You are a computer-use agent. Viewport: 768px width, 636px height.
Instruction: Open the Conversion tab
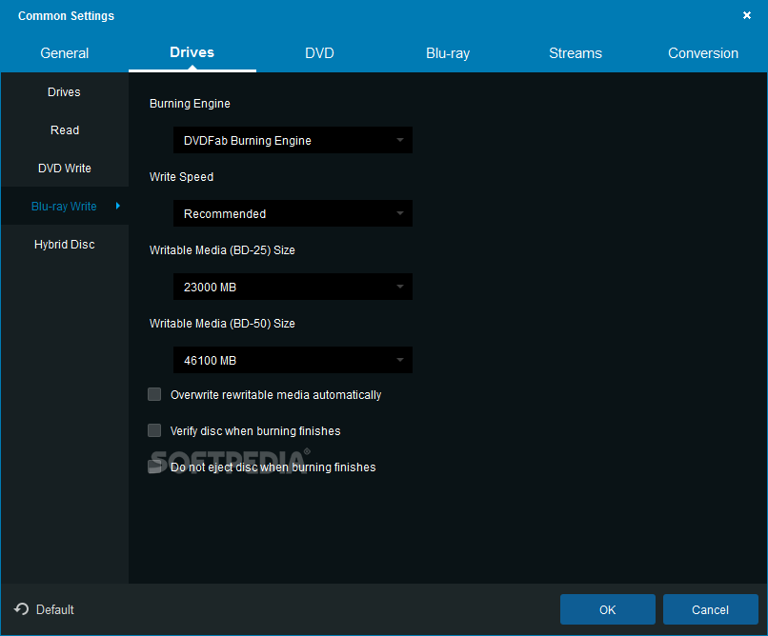coord(703,52)
